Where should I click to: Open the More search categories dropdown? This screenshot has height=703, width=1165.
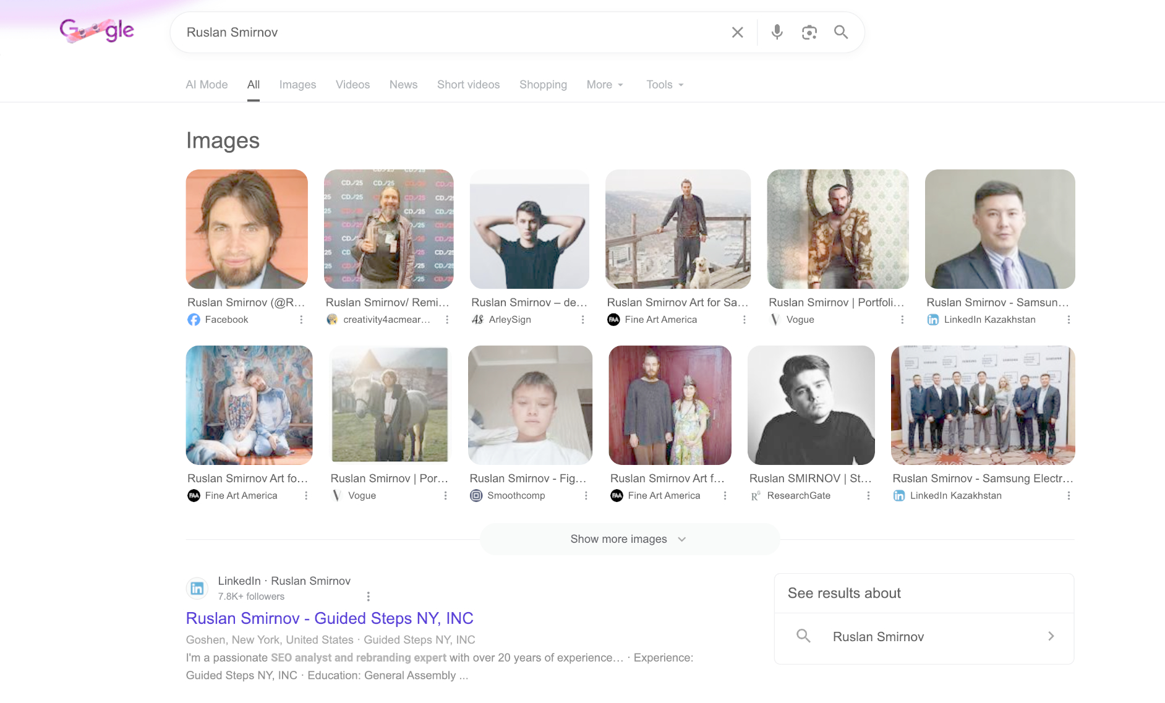pos(604,85)
